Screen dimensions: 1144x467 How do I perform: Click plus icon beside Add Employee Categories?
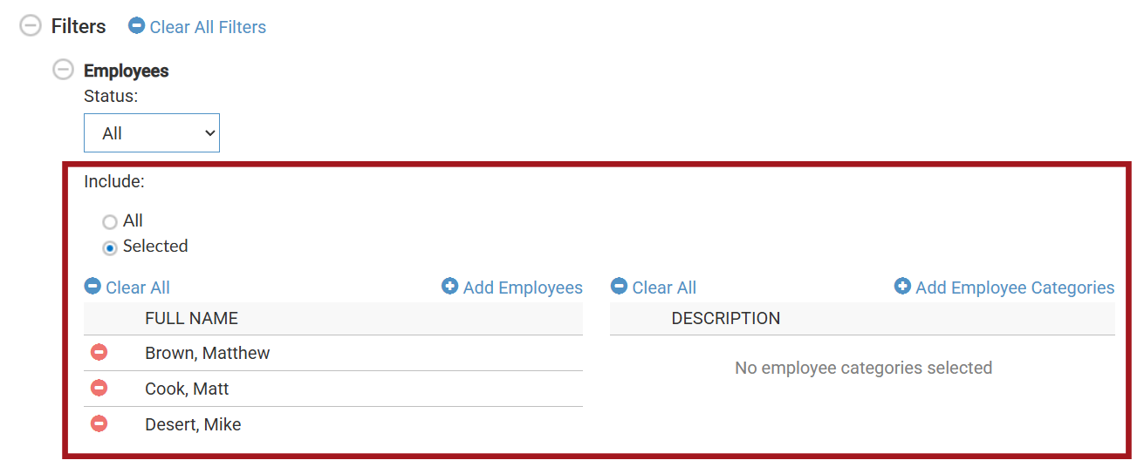pyautogui.click(x=902, y=286)
